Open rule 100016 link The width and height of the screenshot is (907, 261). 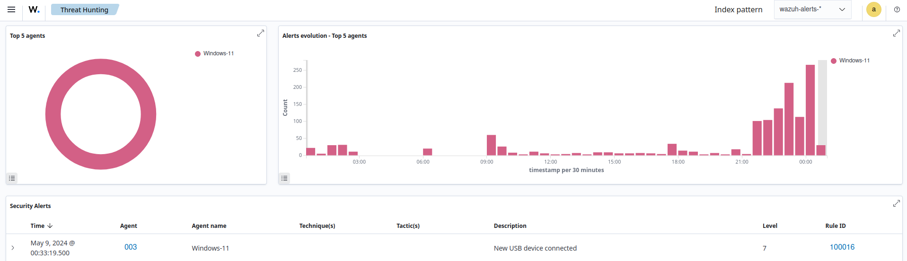pos(842,247)
